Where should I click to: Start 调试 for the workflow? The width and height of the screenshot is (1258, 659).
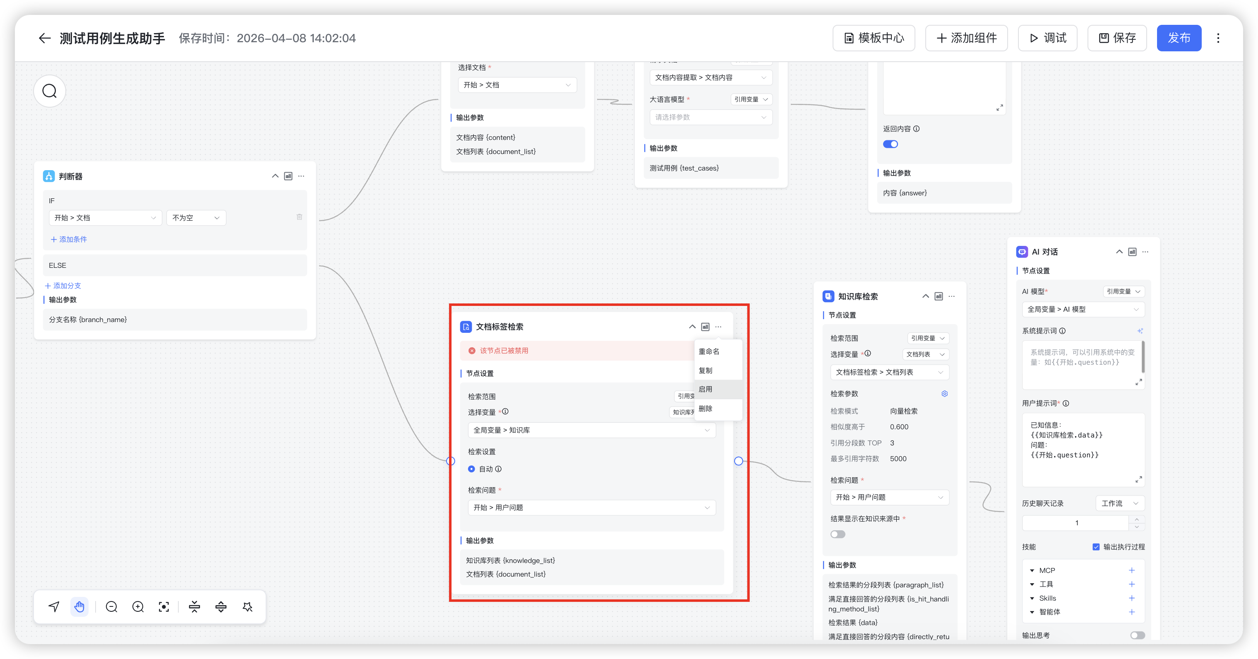1047,38
